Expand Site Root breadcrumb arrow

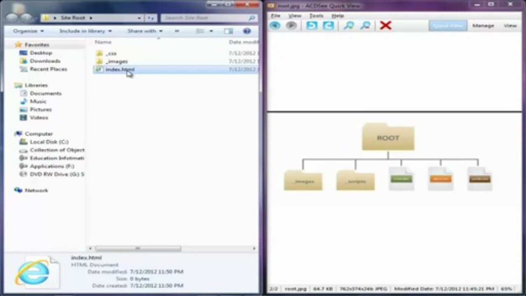pos(90,18)
